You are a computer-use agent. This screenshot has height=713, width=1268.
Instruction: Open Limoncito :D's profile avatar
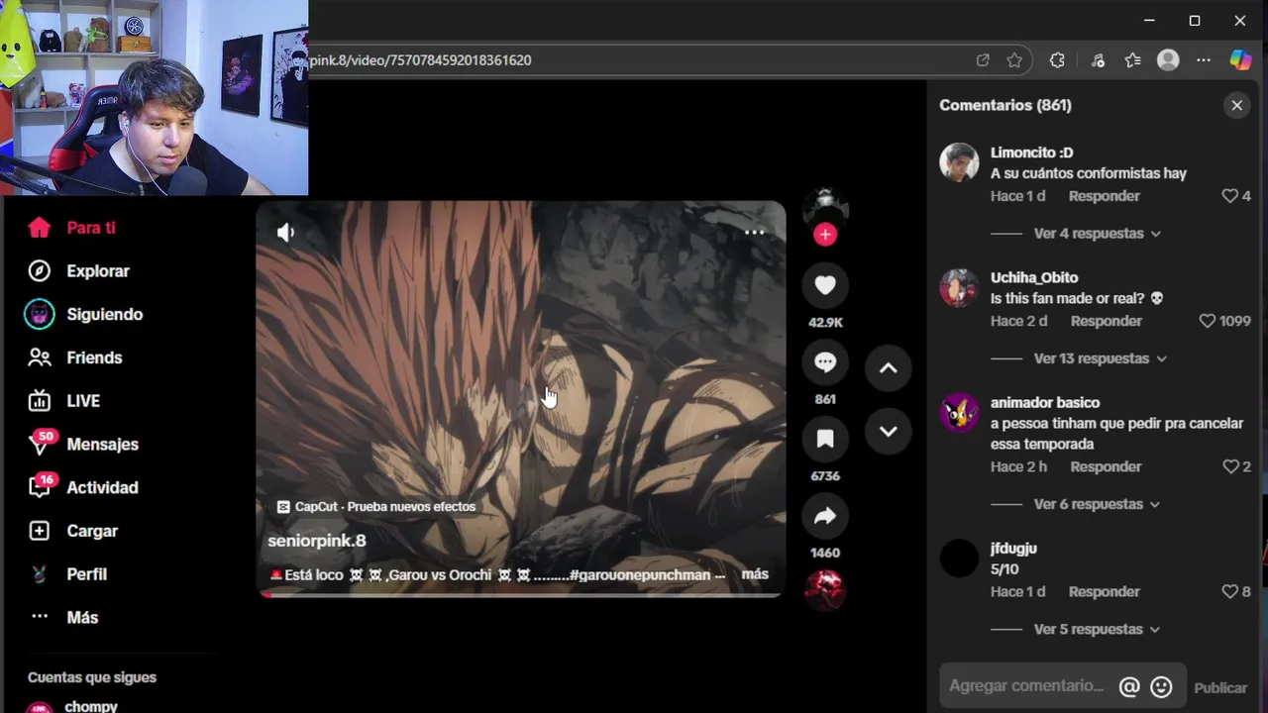(959, 162)
